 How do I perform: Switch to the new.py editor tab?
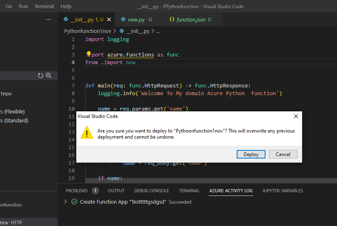point(139,20)
